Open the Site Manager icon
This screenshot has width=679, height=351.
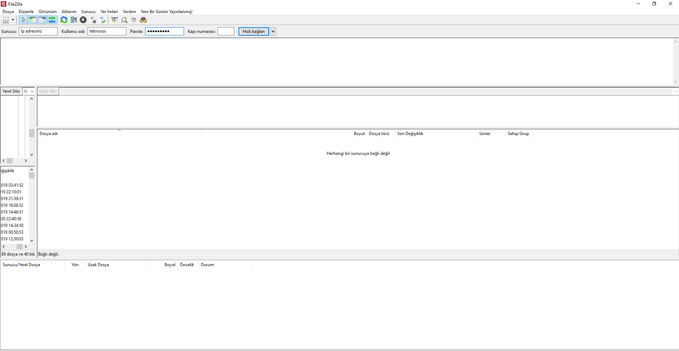tap(6, 20)
